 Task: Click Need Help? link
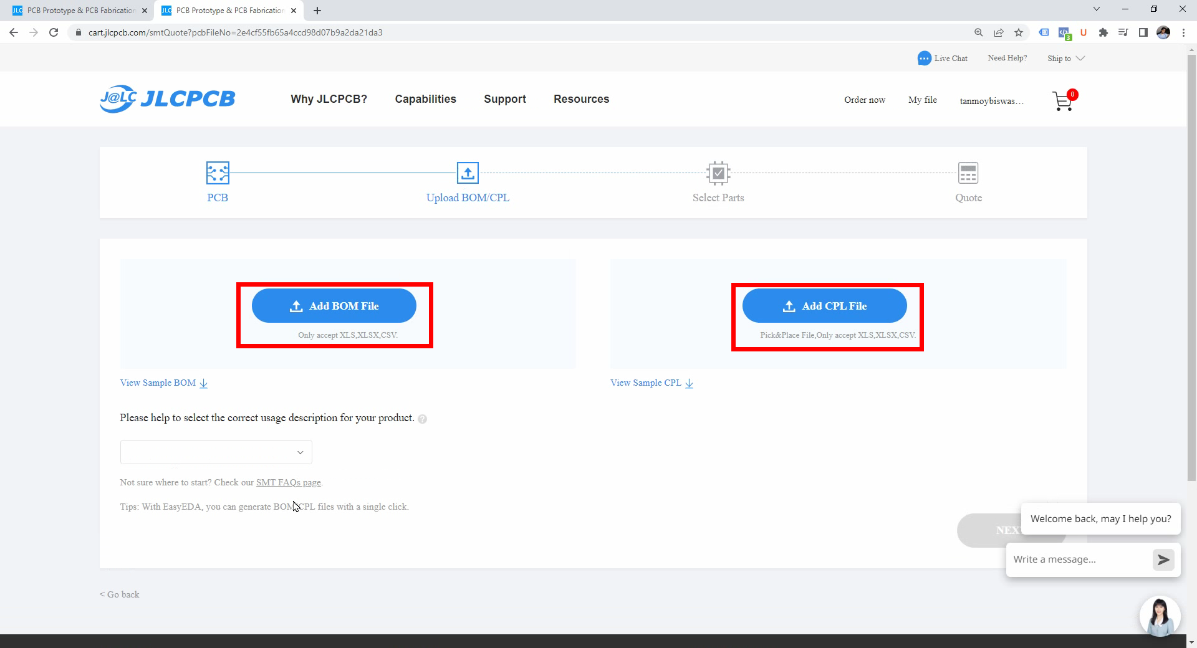(1007, 58)
